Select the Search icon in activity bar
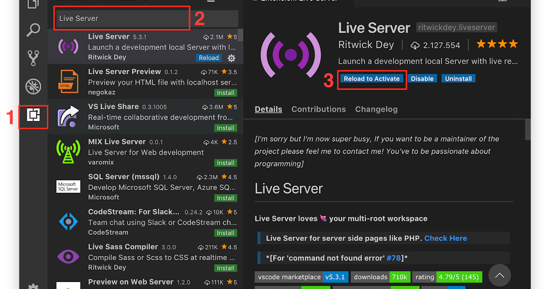 [33, 29]
